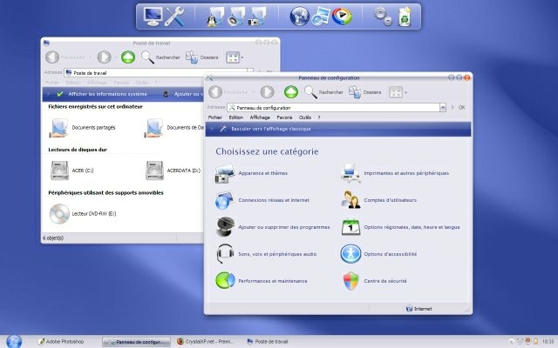558x348 pixels.
Task: Open Sons, voix et périphériques audio
Action: pyautogui.click(x=225, y=253)
